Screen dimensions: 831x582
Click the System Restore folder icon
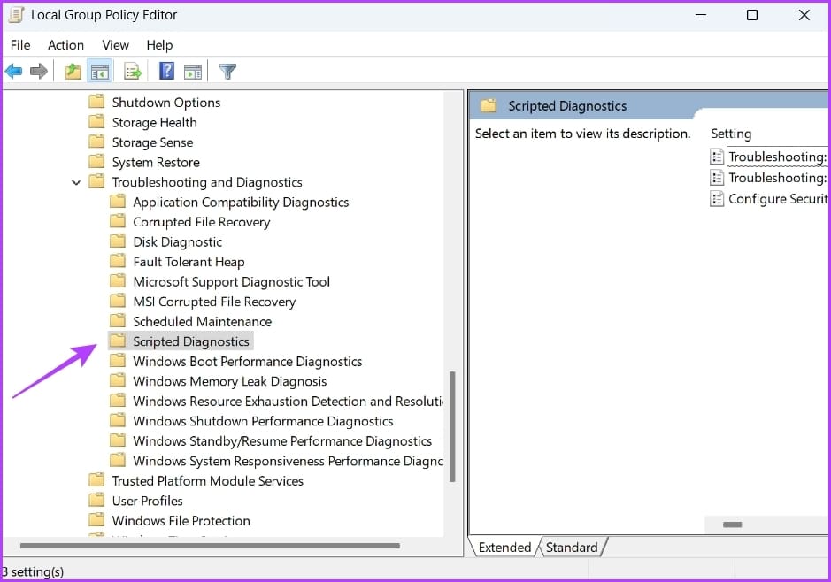click(96, 162)
